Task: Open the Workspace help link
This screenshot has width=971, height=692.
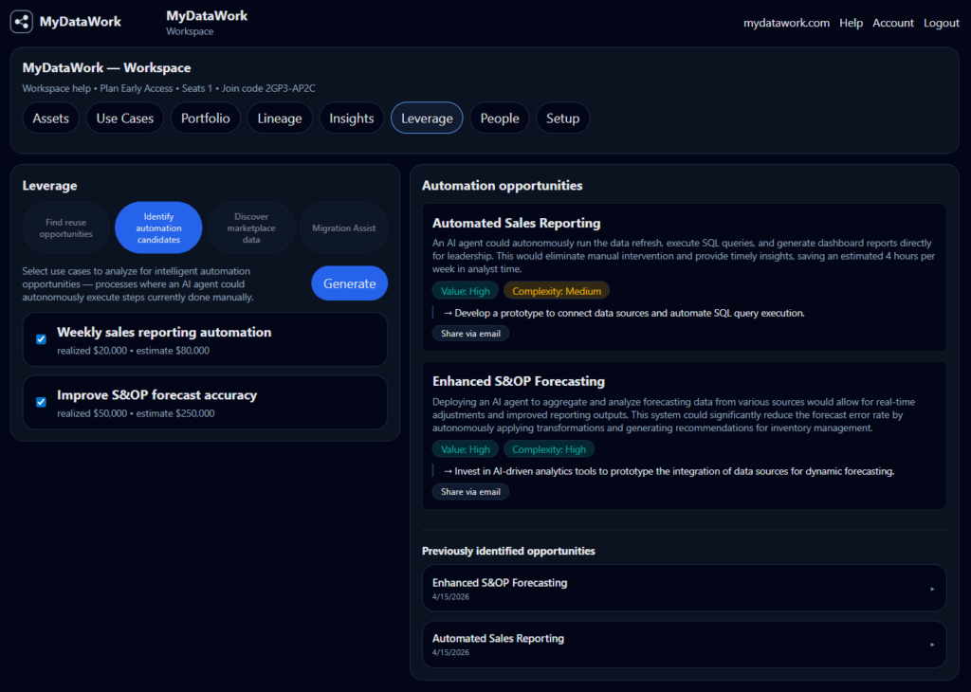Action: click(52, 88)
